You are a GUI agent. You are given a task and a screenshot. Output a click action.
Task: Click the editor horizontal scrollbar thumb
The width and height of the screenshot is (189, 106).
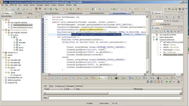coord(83,74)
